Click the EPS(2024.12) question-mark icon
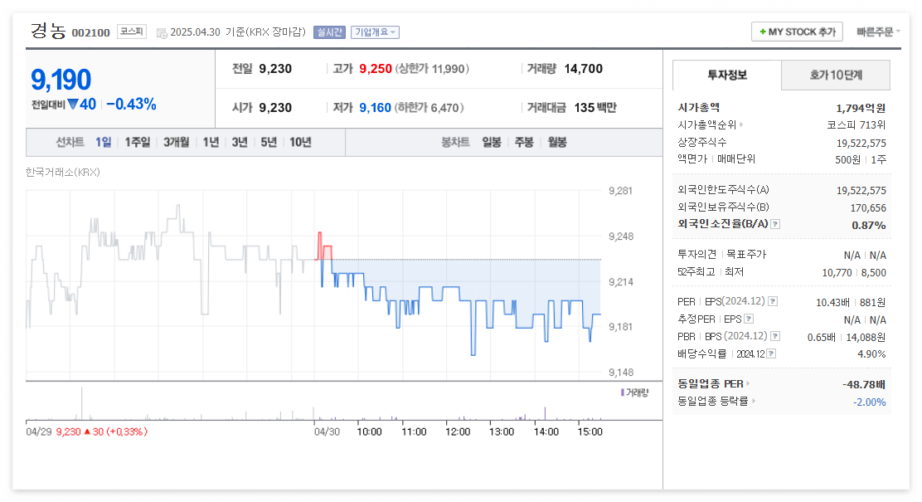 pos(774,301)
